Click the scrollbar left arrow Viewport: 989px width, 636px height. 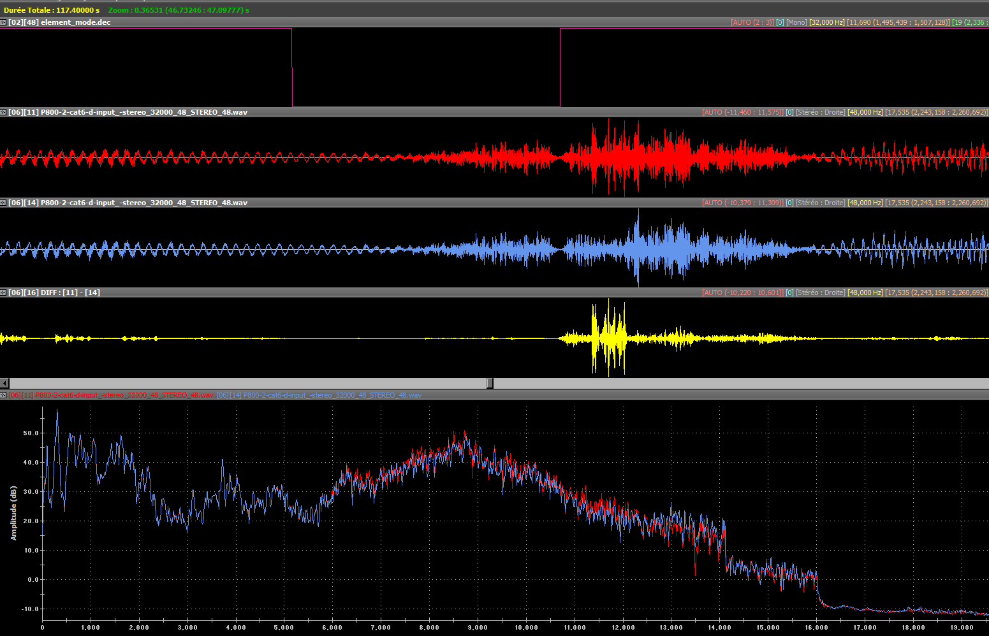click(x=4, y=383)
